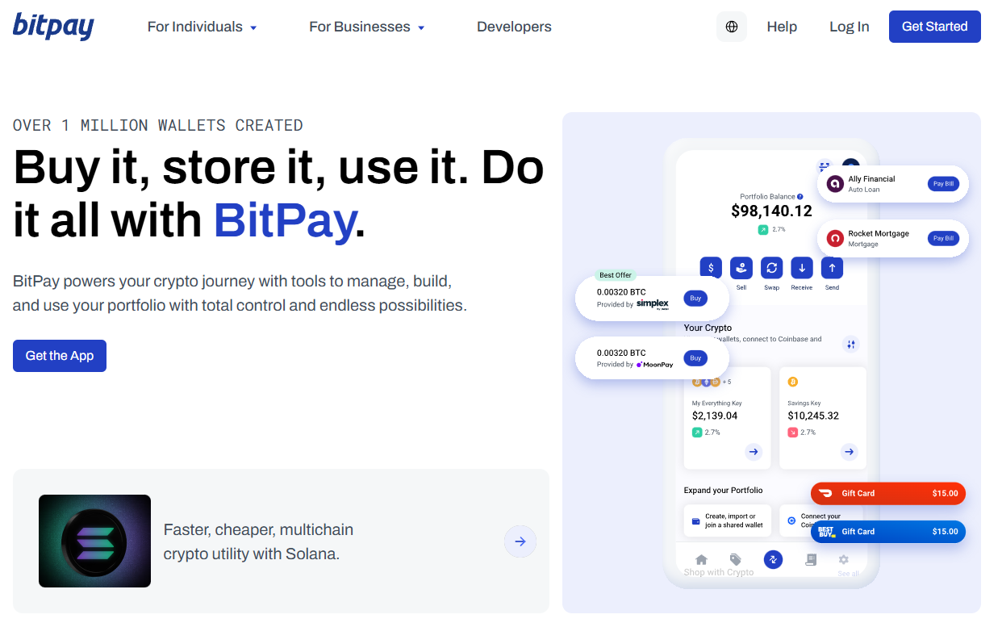Expand the For Individuals dropdown
The width and height of the screenshot is (1002, 627).
pyautogui.click(x=202, y=27)
